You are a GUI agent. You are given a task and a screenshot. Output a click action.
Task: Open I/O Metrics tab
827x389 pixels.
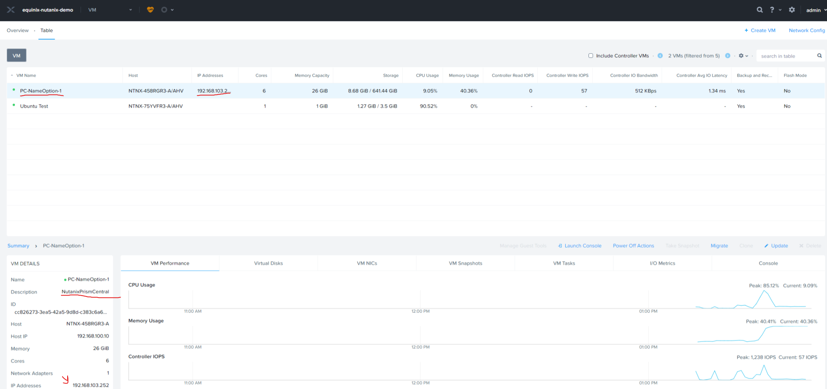tap(662, 263)
